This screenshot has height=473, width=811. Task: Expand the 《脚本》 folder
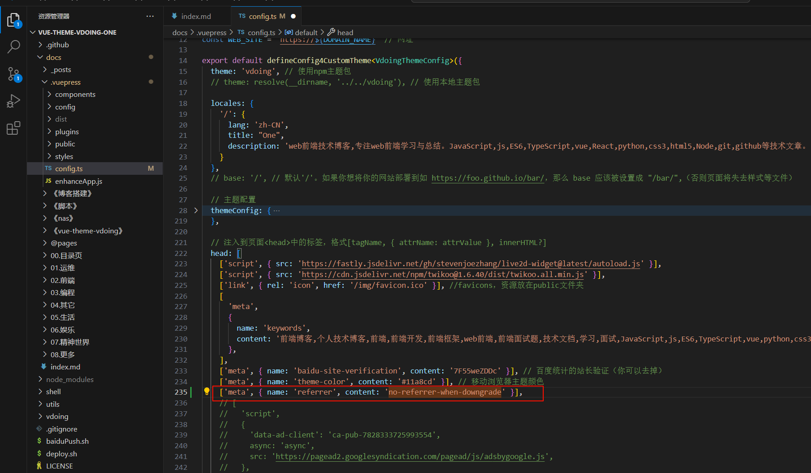point(45,206)
